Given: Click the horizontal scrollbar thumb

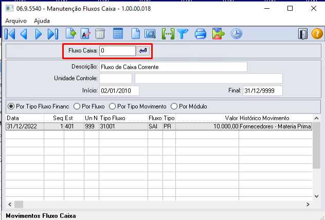Looking at the screenshot, I should pyautogui.click(x=19, y=205).
